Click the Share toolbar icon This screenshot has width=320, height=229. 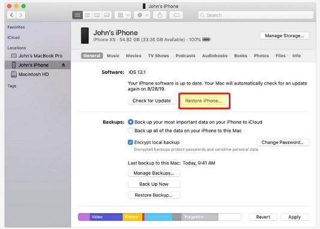coord(160,15)
